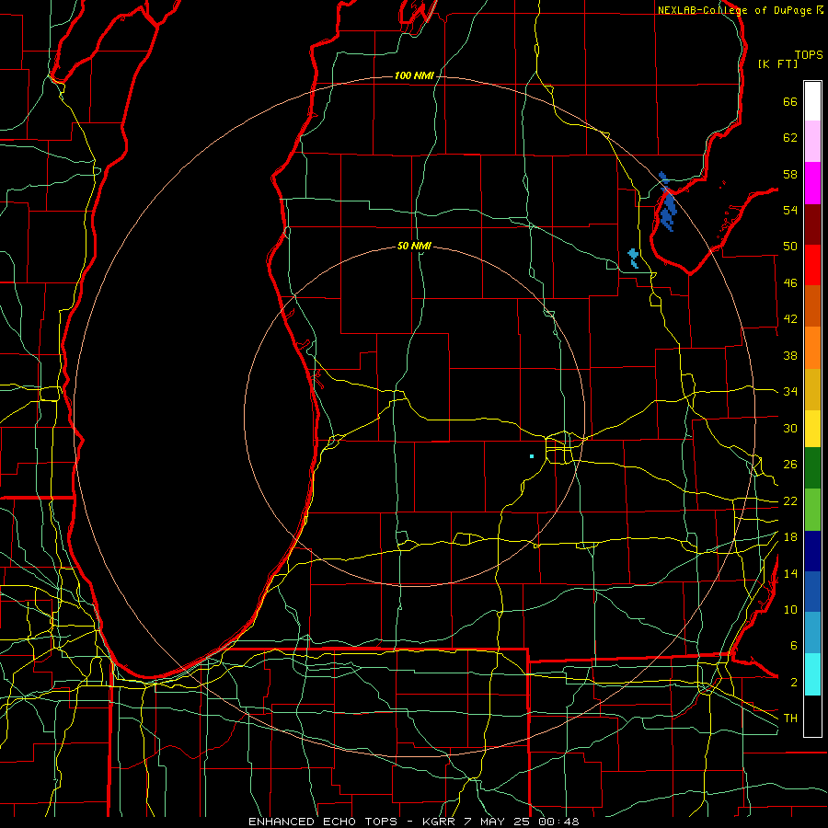Click the gold legend swatch near 34
This screenshot has width=828, height=828.
tap(812, 389)
